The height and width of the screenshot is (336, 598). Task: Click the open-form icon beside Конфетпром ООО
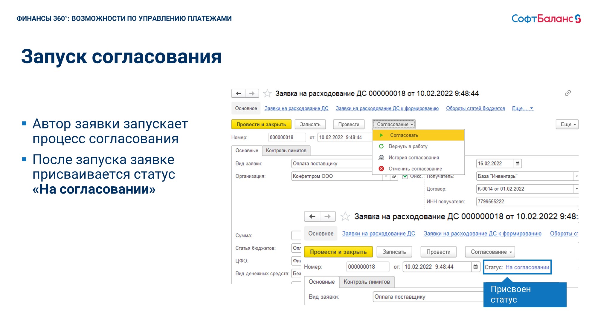[394, 176]
